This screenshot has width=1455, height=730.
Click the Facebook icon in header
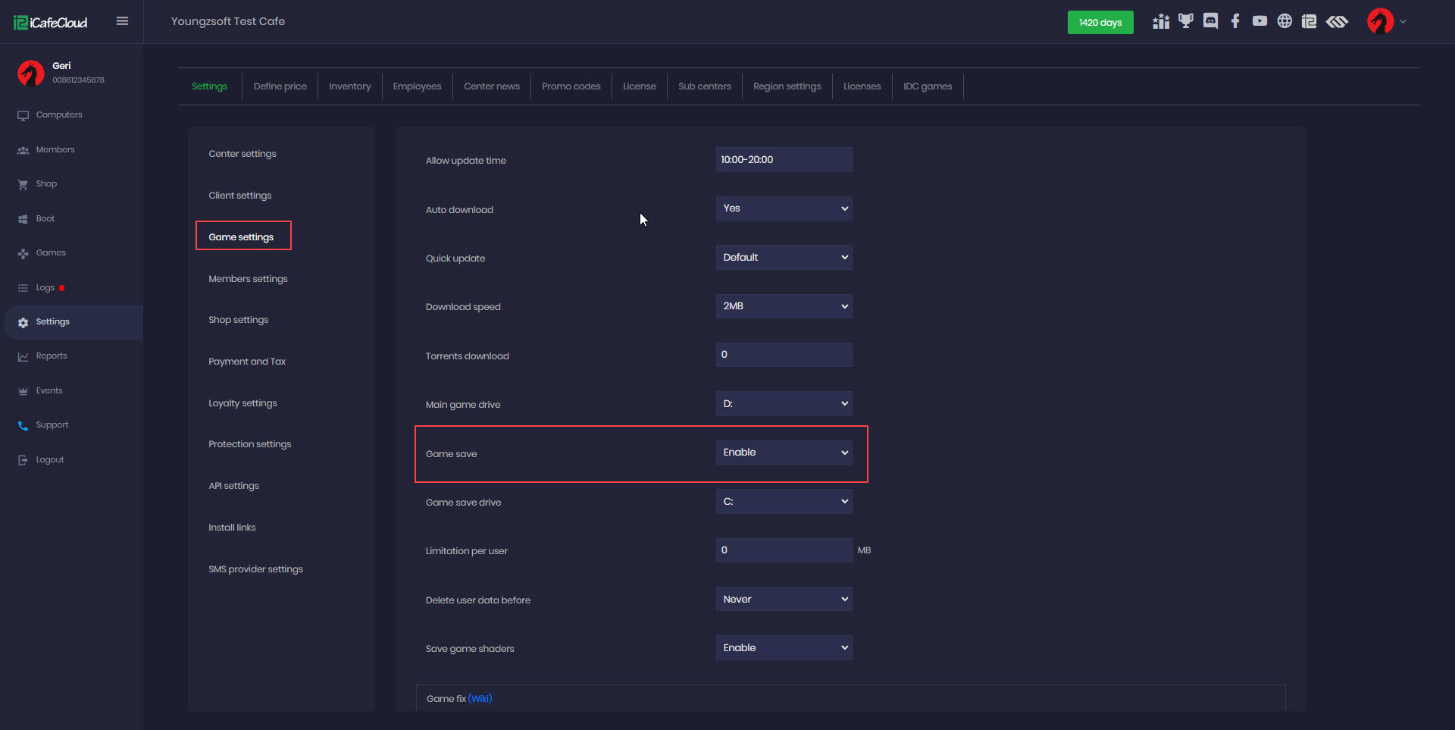click(x=1235, y=21)
